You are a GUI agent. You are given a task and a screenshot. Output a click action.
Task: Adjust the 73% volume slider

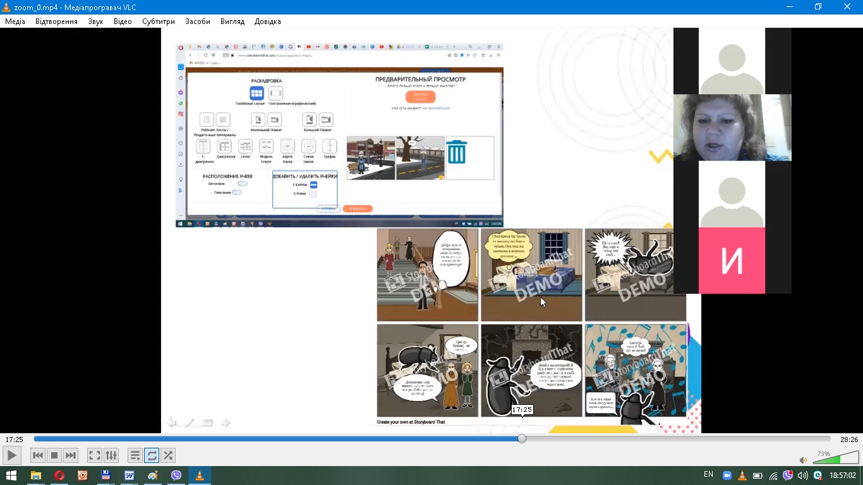click(834, 459)
